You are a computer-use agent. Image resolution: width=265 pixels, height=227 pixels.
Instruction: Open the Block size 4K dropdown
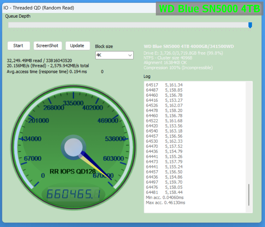114,55
